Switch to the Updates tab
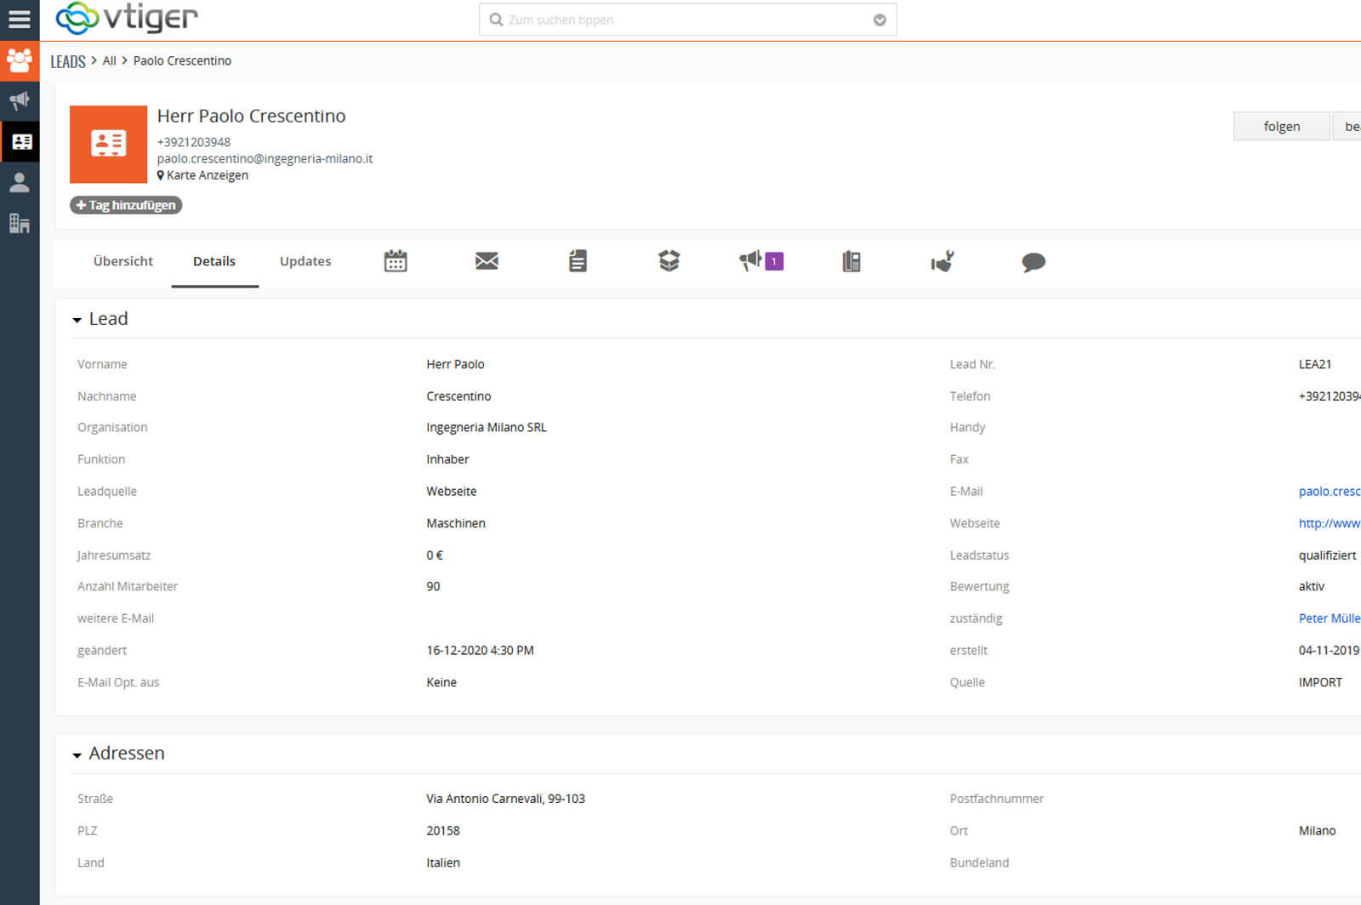This screenshot has width=1361, height=905. 305,261
